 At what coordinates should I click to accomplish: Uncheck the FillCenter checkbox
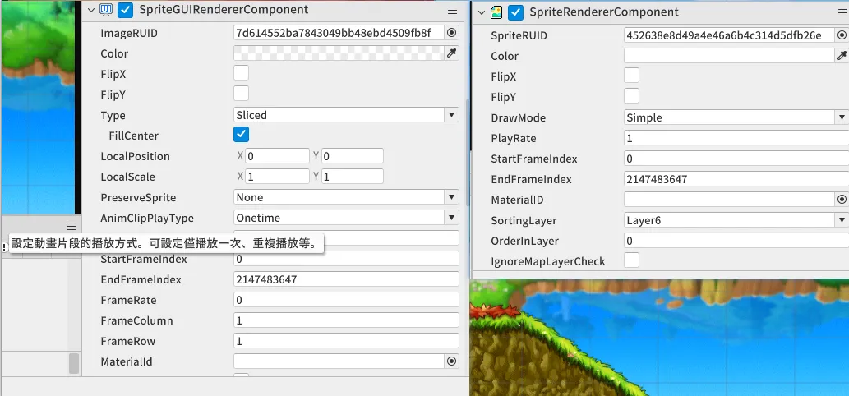click(241, 135)
